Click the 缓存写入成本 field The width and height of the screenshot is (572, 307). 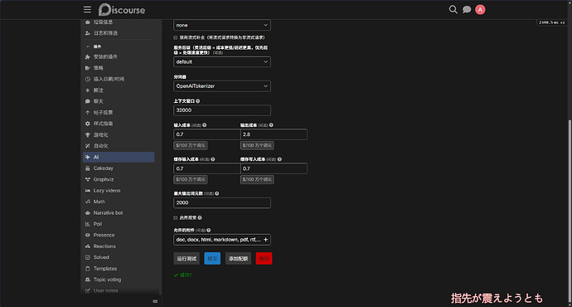[x=274, y=168]
